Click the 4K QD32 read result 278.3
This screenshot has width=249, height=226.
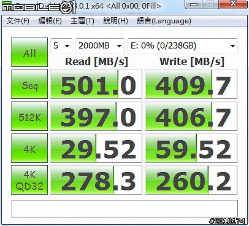coord(96,180)
